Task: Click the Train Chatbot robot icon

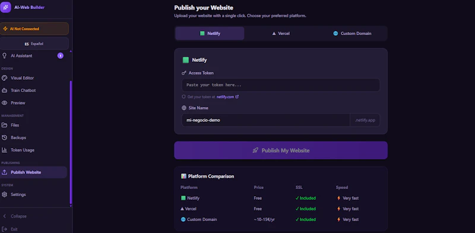Action: point(4,90)
